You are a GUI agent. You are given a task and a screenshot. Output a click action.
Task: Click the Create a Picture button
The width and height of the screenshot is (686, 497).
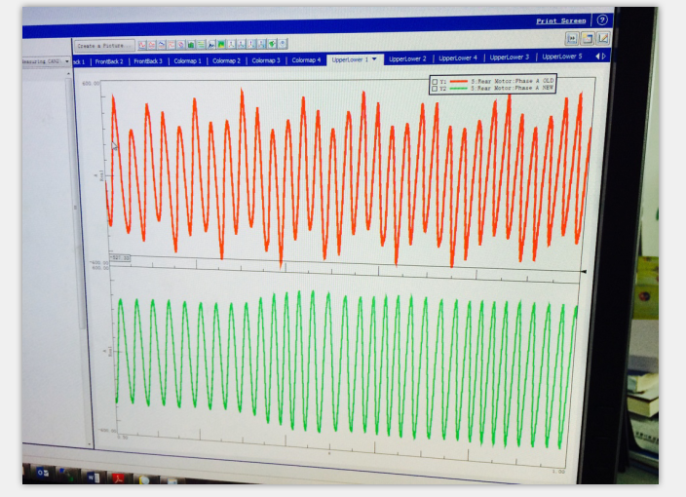(x=104, y=46)
